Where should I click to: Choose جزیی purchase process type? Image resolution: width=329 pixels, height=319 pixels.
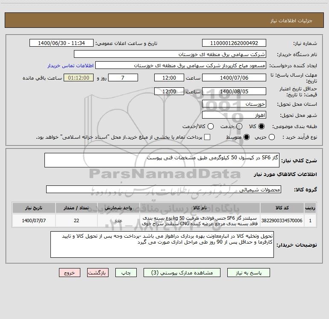click(272, 137)
